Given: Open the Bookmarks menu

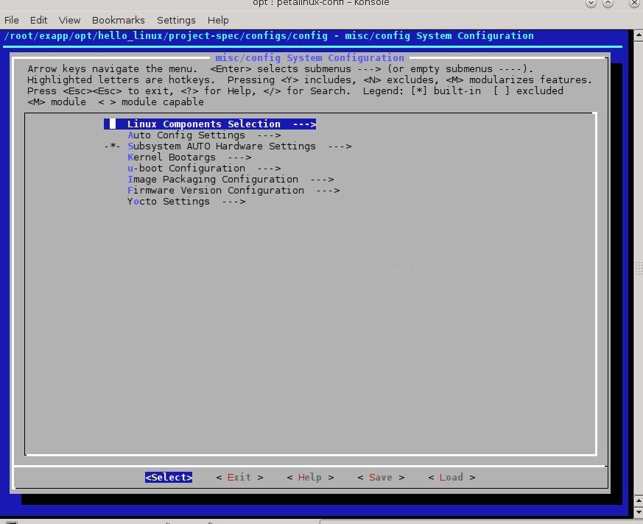Looking at the screenshot, I should pyautogui.click(x=118, y=20).
